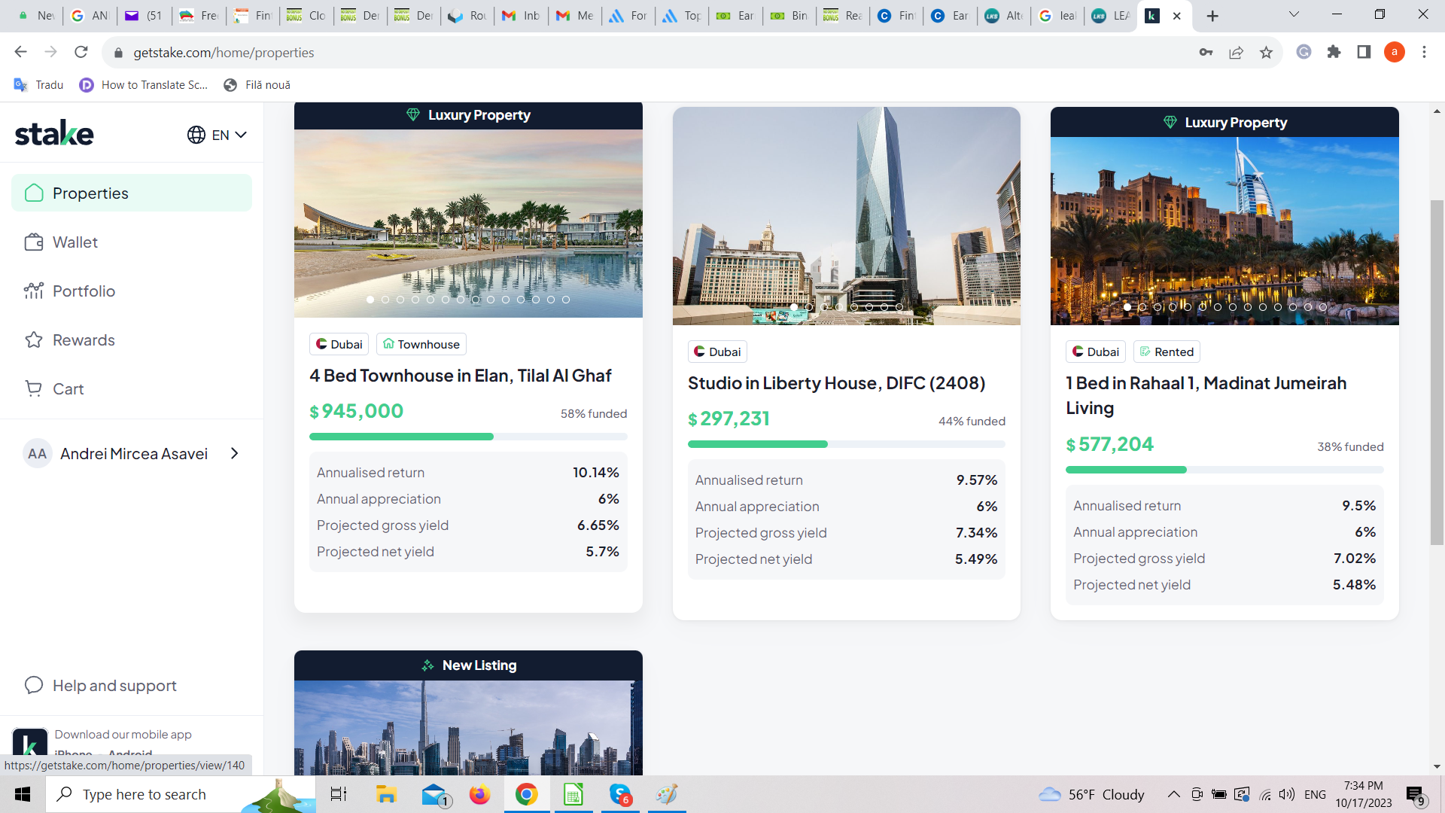
Task: Click the Stake logo
Action: click(54, 133)
